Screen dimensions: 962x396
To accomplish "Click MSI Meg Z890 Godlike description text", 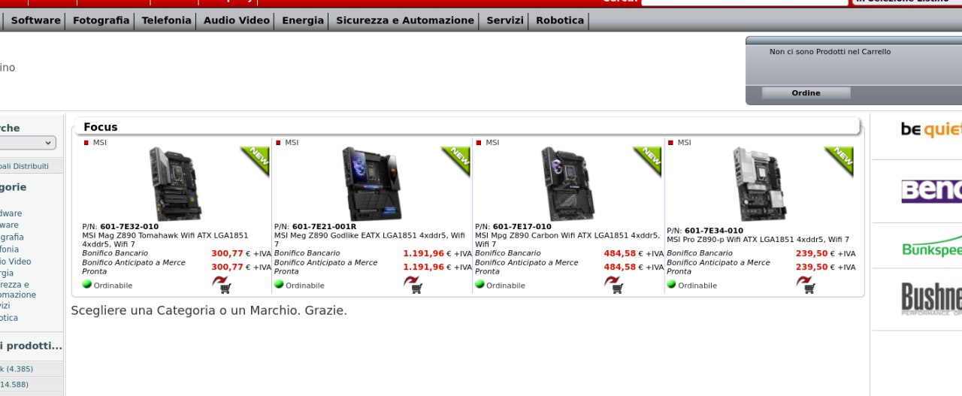I will point(370,240).
